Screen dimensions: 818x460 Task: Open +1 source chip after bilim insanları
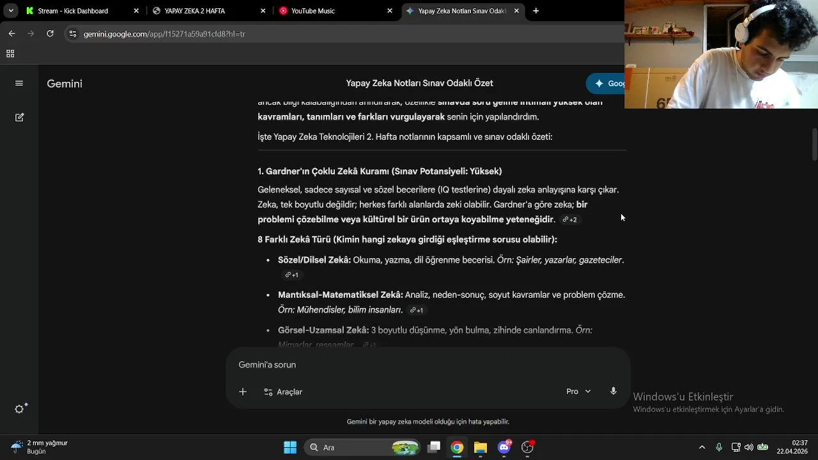click(x=416, y=310)
